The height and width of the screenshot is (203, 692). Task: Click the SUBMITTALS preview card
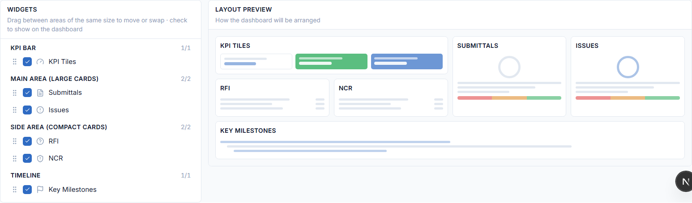pos(509,76)
